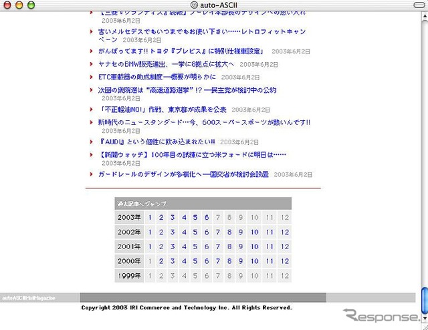Click the scroll up arrow of the window
This screenshot has height=330, width=428.
[x=425, y=15]
